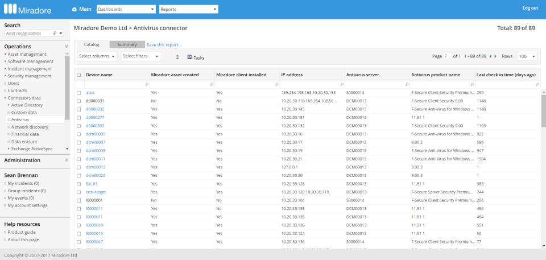Open the Rows per page dropdown
546x260 pixels.
coord(527,56)
